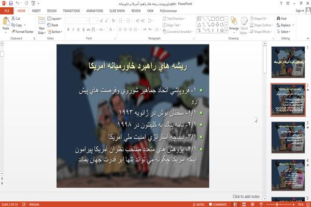Click Reset slide button
The height and width of the screenshot is (207, 311).
[53, 25]
